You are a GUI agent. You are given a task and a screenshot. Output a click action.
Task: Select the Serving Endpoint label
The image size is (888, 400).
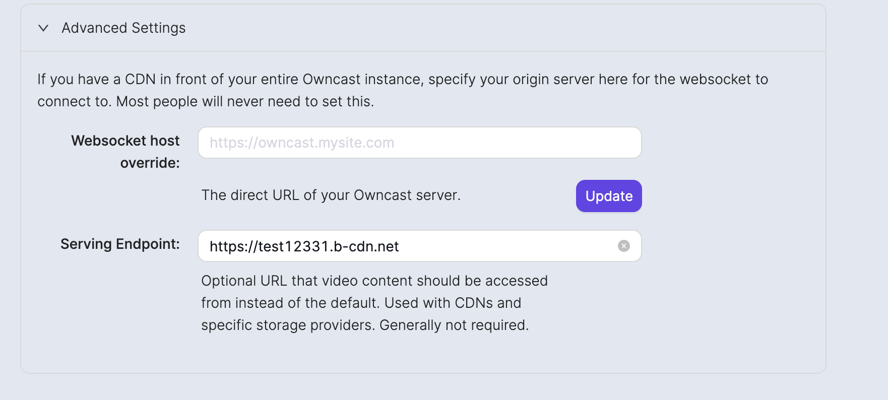(119, 244)
